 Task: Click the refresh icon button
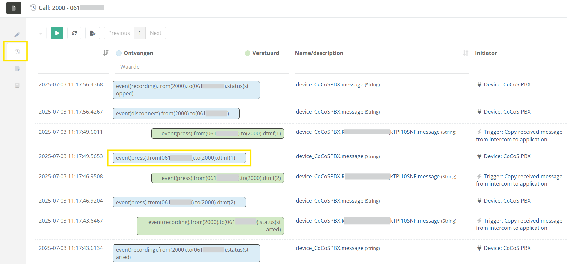pyautogui.click(x=74, y=33)
